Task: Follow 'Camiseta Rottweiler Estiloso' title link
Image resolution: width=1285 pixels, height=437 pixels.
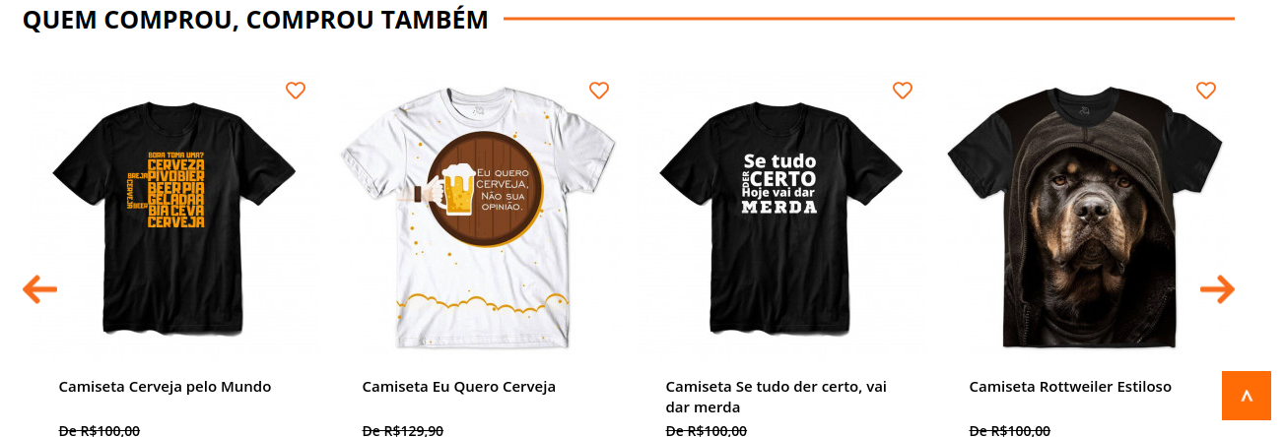Action: 1070,387
